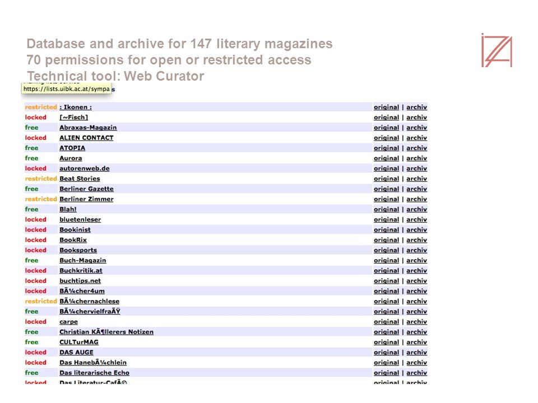Click 'restricted' status beside Beat Stories
This screenshot has height=403, width=538.
click(41, 179)
